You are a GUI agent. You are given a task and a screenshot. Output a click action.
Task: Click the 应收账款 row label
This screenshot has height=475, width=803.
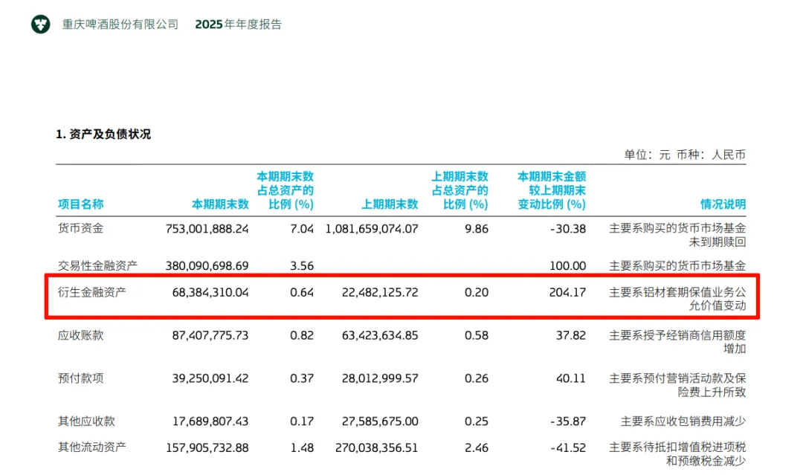point(80,335)
